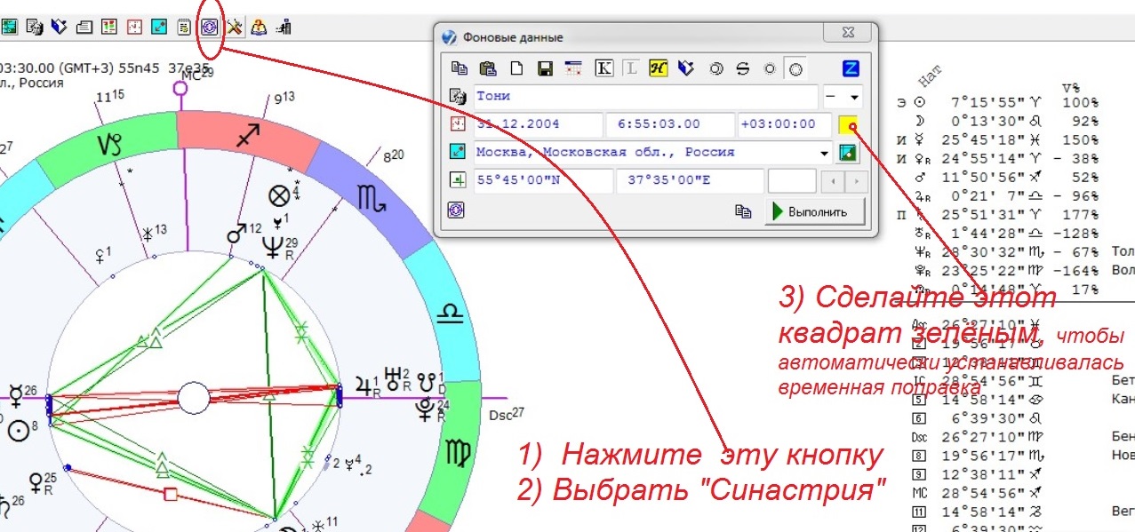Toggle the yellow H button in dialog toolbar
This screenshot has height=532, width=1135.
(x=658, y=67)
